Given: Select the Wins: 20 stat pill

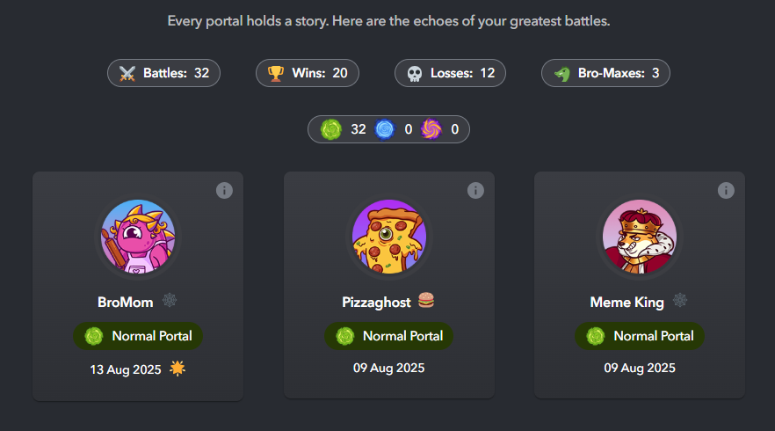Looking at the screenshot, I should click(x=308, y=73).
